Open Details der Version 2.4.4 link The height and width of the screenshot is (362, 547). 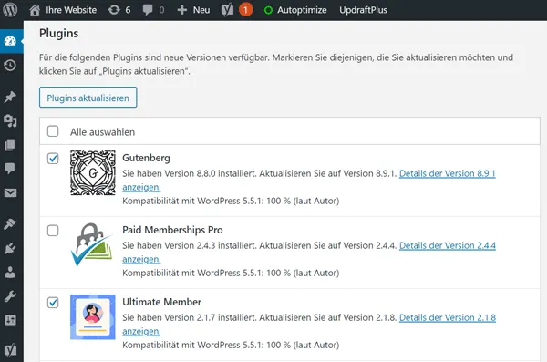point(448,246)
